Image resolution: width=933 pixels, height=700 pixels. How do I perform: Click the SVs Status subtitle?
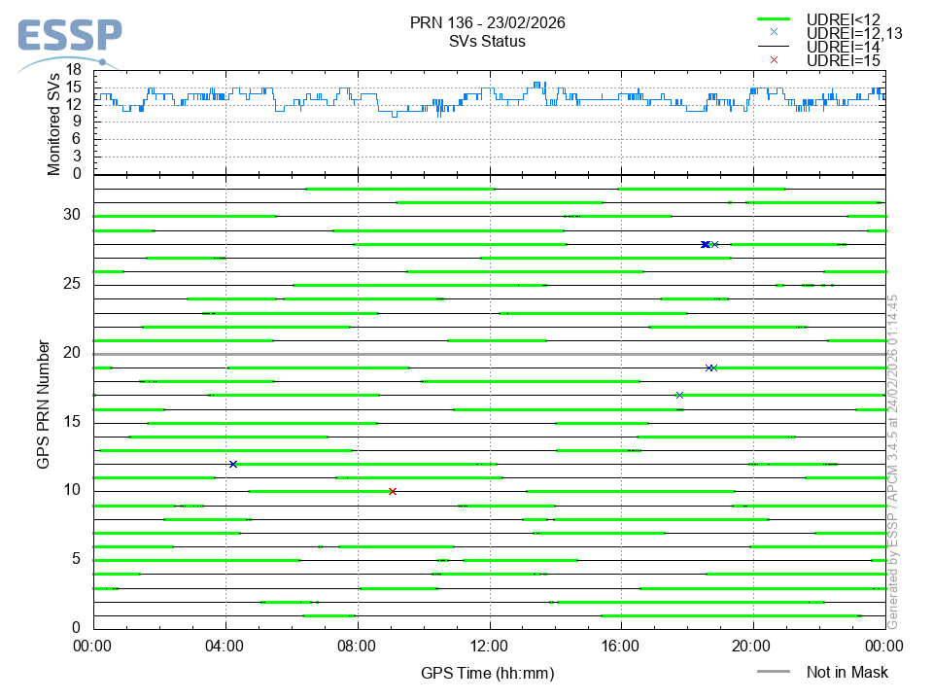tap(488, 41)
